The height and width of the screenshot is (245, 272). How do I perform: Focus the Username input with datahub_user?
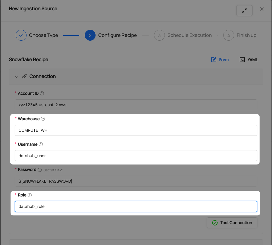136,156
